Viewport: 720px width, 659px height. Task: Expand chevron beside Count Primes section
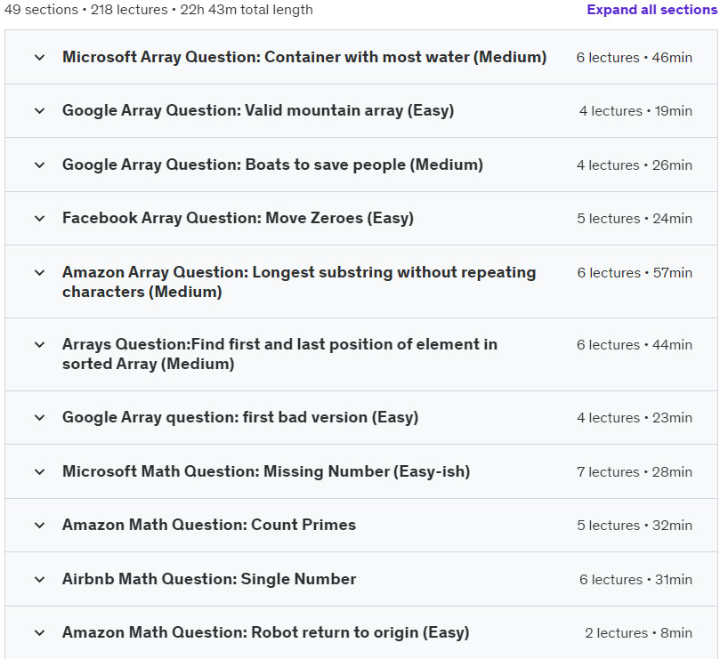click(x=40, y=525)
